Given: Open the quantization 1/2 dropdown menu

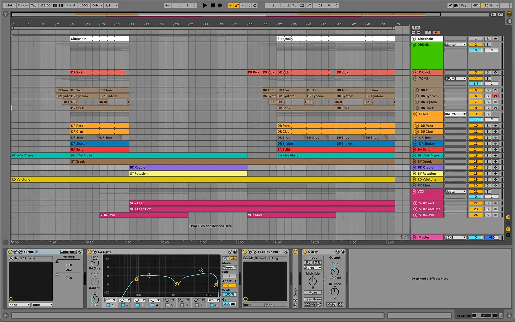Looking at the screenshot, I should 111,5.
